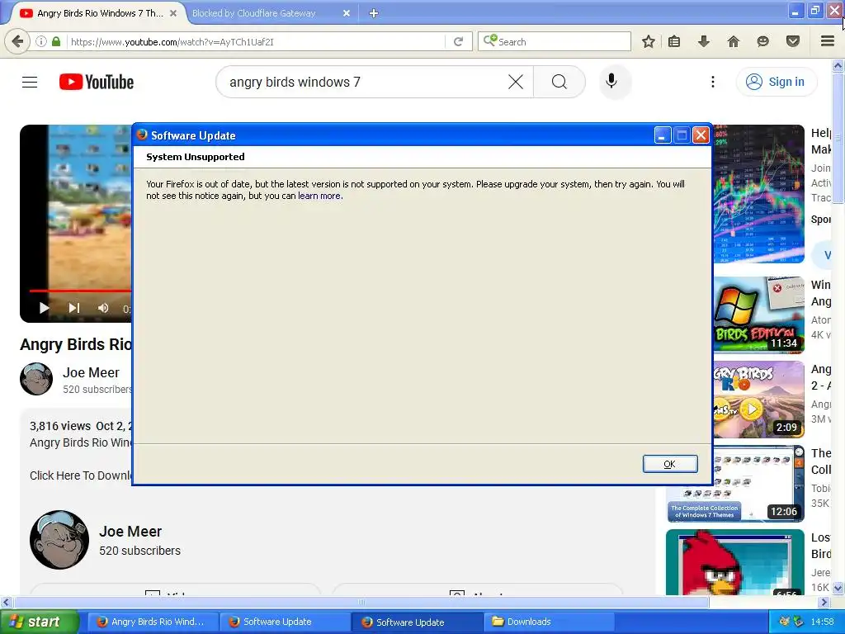Save to Pocket icon in toolbar
The width and height of the screenshot is (845, 634).
click(793, 41)
